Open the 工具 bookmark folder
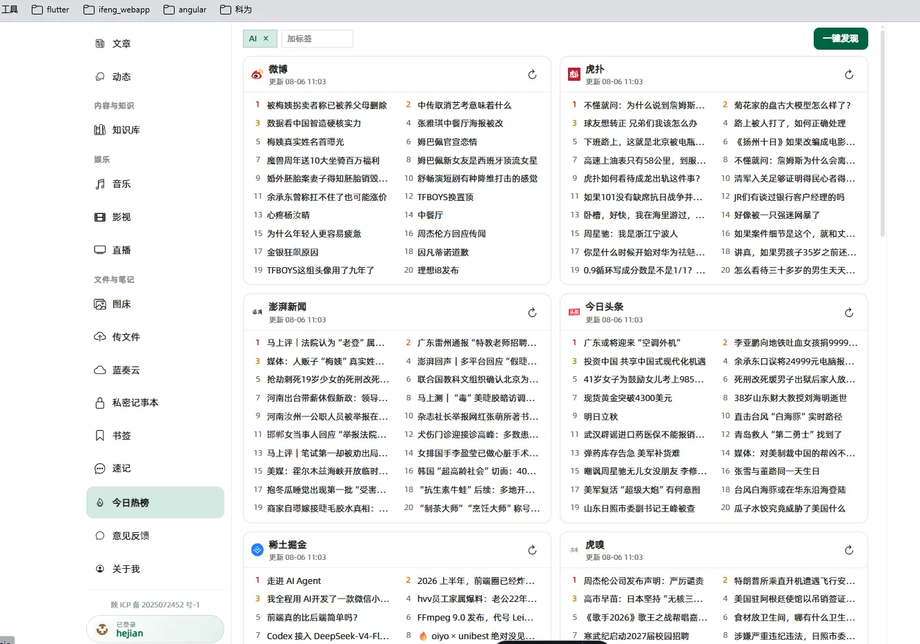 tap(10, 10)
